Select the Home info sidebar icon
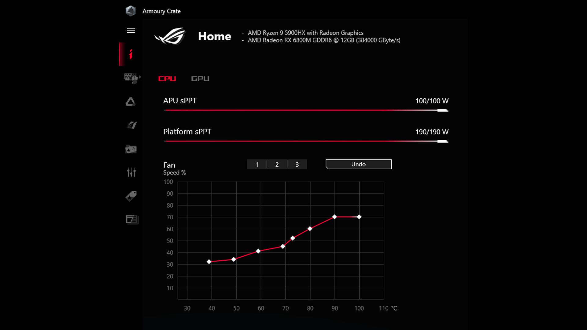Image resolution: width=587 pixels, height=330 pixels. pos(131,54)
